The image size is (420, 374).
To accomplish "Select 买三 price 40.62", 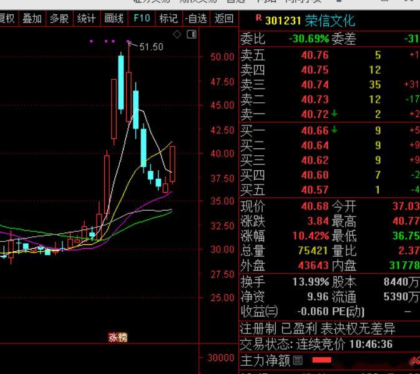I will tap(315, 160).
